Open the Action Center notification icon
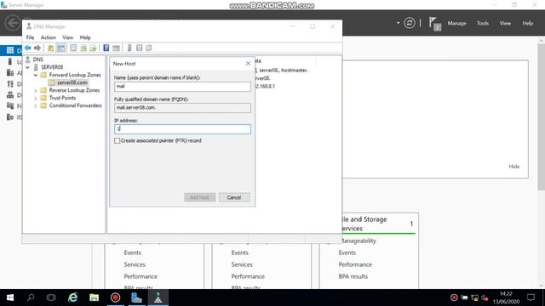Screen dimensions: 545x306 click(x=531, y=297)
